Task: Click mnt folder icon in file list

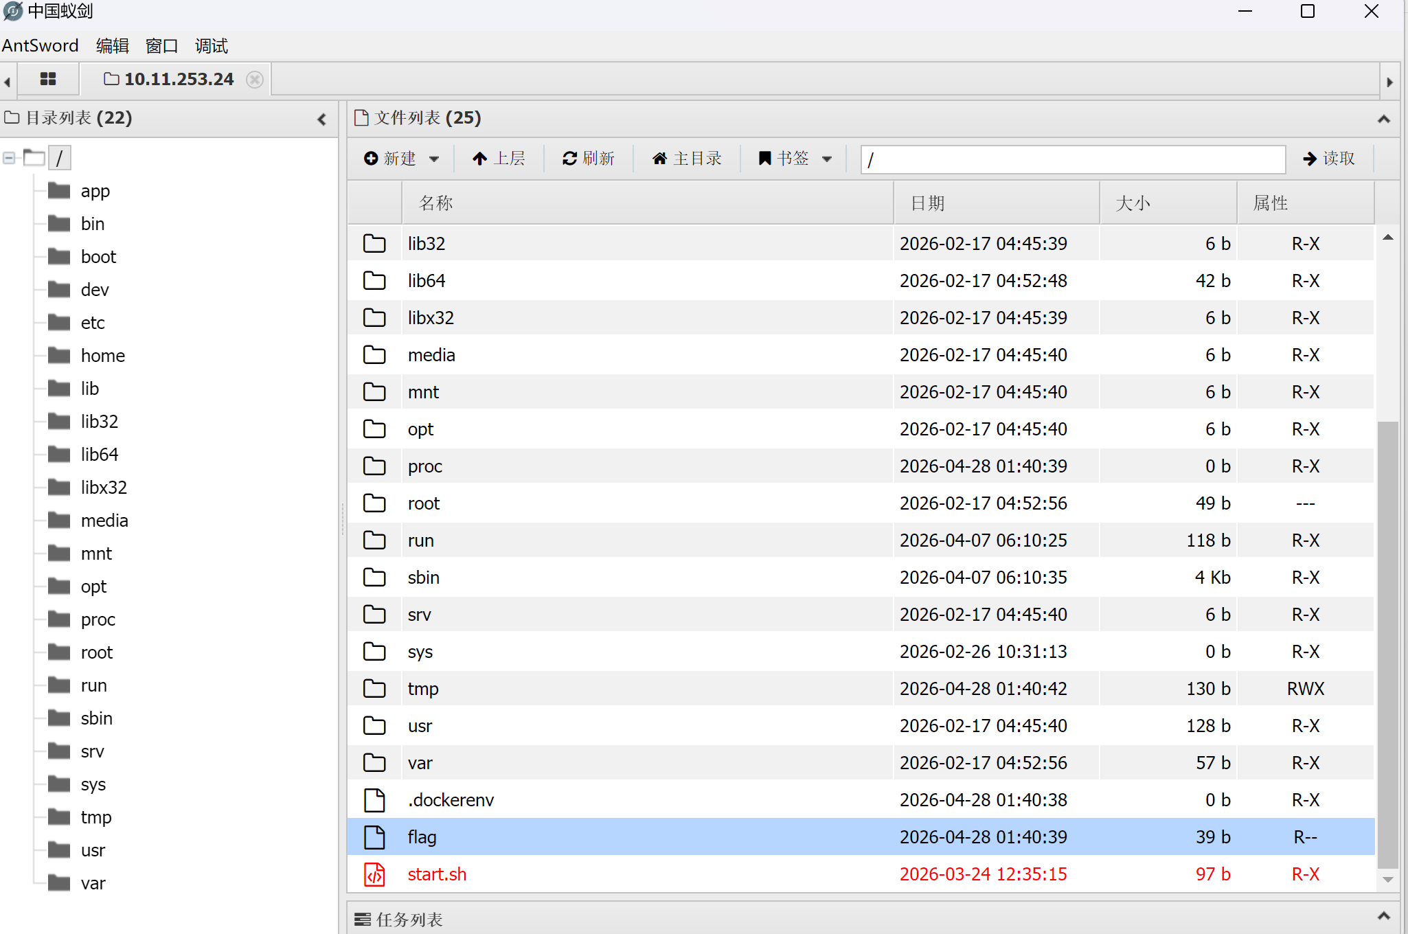Action: coord(374,391)
